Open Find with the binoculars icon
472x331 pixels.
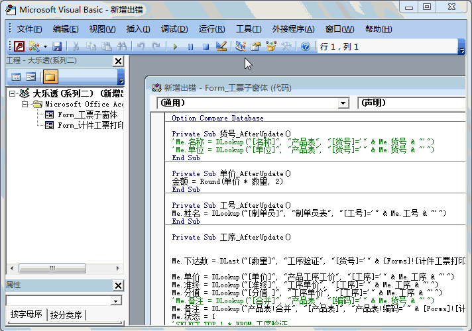(x=121, y=46)
